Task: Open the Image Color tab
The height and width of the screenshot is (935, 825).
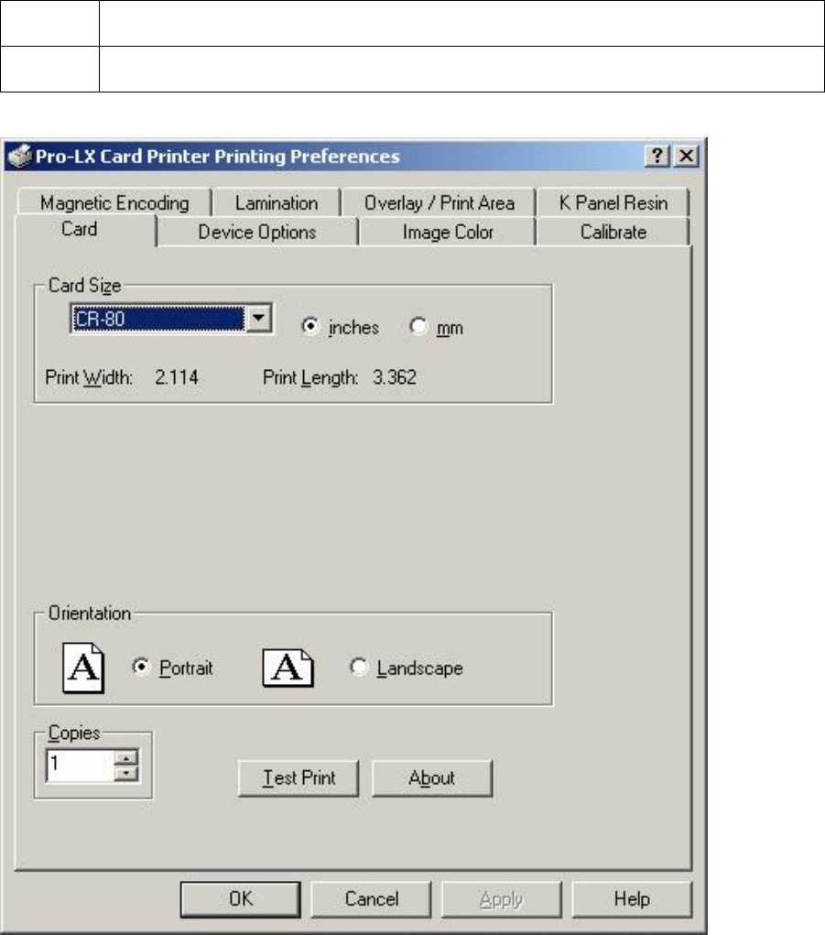Action: [x=448, y=232]
